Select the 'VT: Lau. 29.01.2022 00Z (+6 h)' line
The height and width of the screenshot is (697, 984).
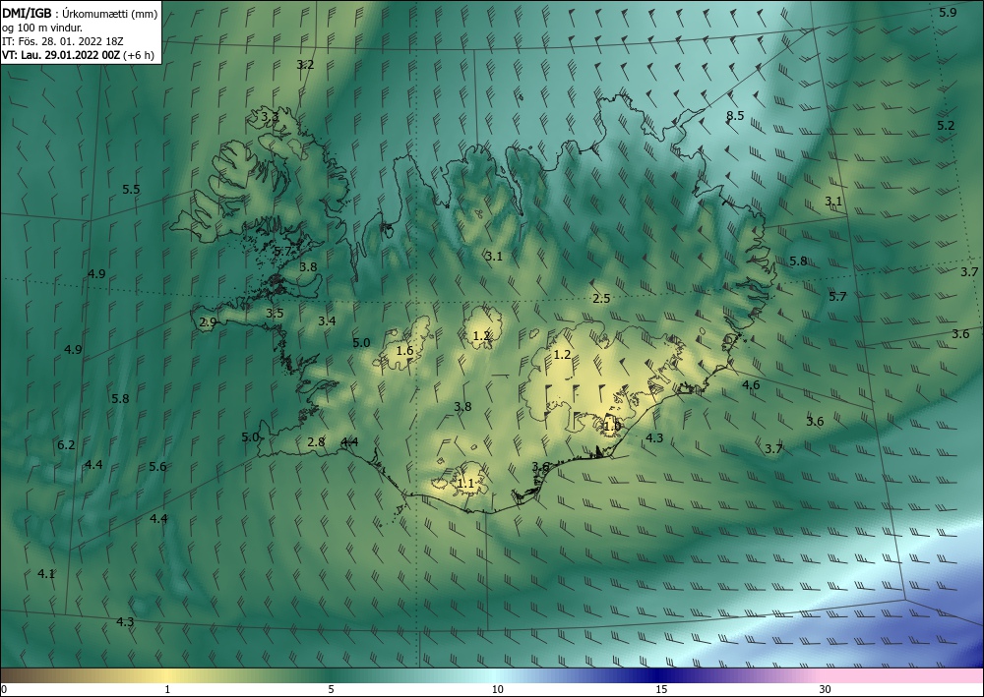tap(78, 55)
